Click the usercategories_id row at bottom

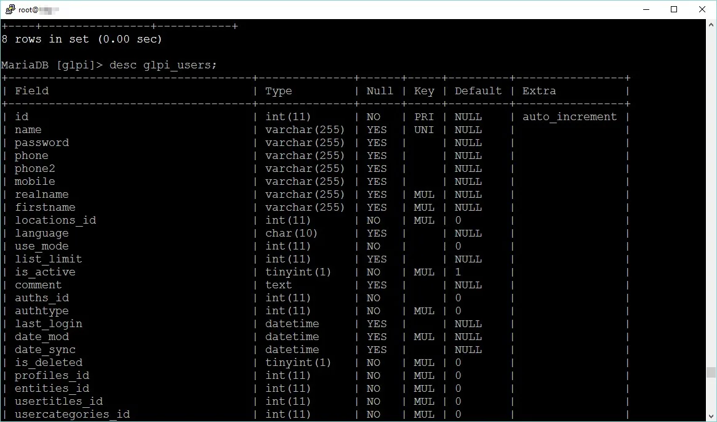point(72,414)
